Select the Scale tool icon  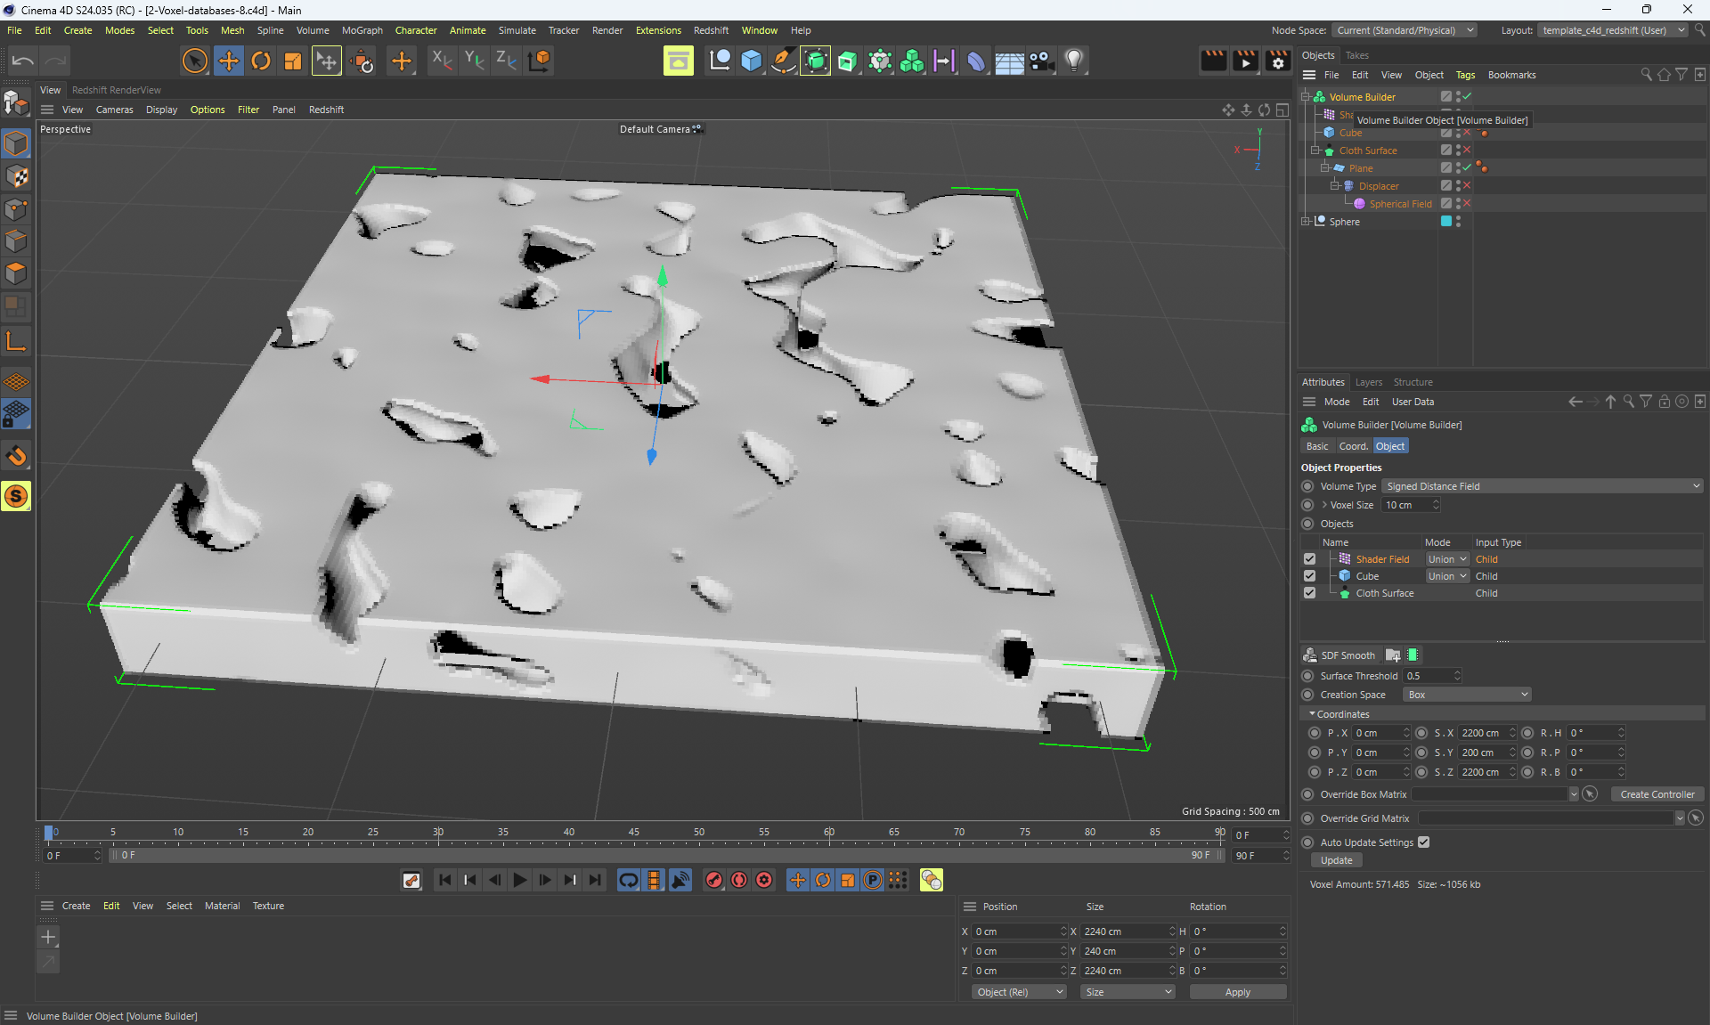293,61
